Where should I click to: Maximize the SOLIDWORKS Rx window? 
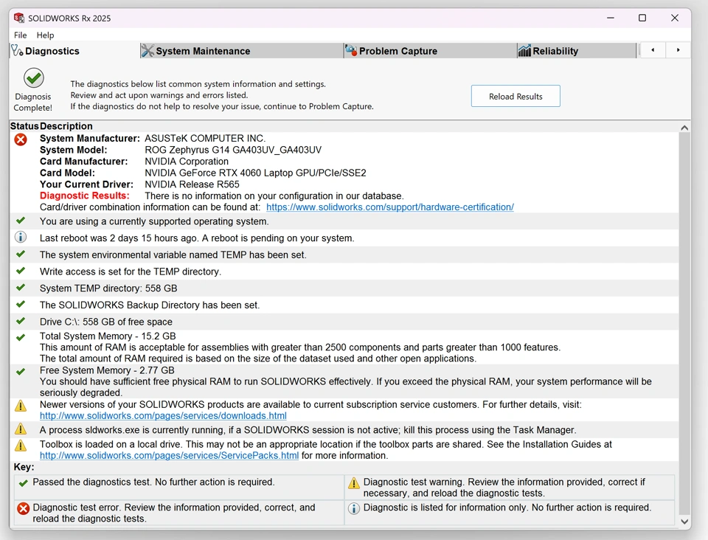(642, 18)
